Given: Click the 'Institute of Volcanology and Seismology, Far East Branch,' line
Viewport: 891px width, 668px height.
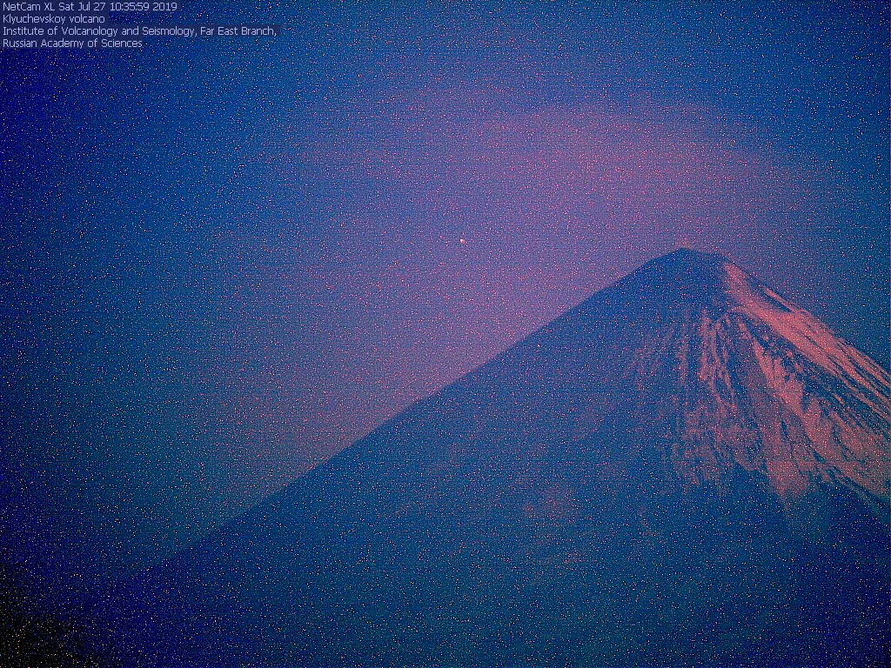Looking at the screenshot, I should 140,31.
